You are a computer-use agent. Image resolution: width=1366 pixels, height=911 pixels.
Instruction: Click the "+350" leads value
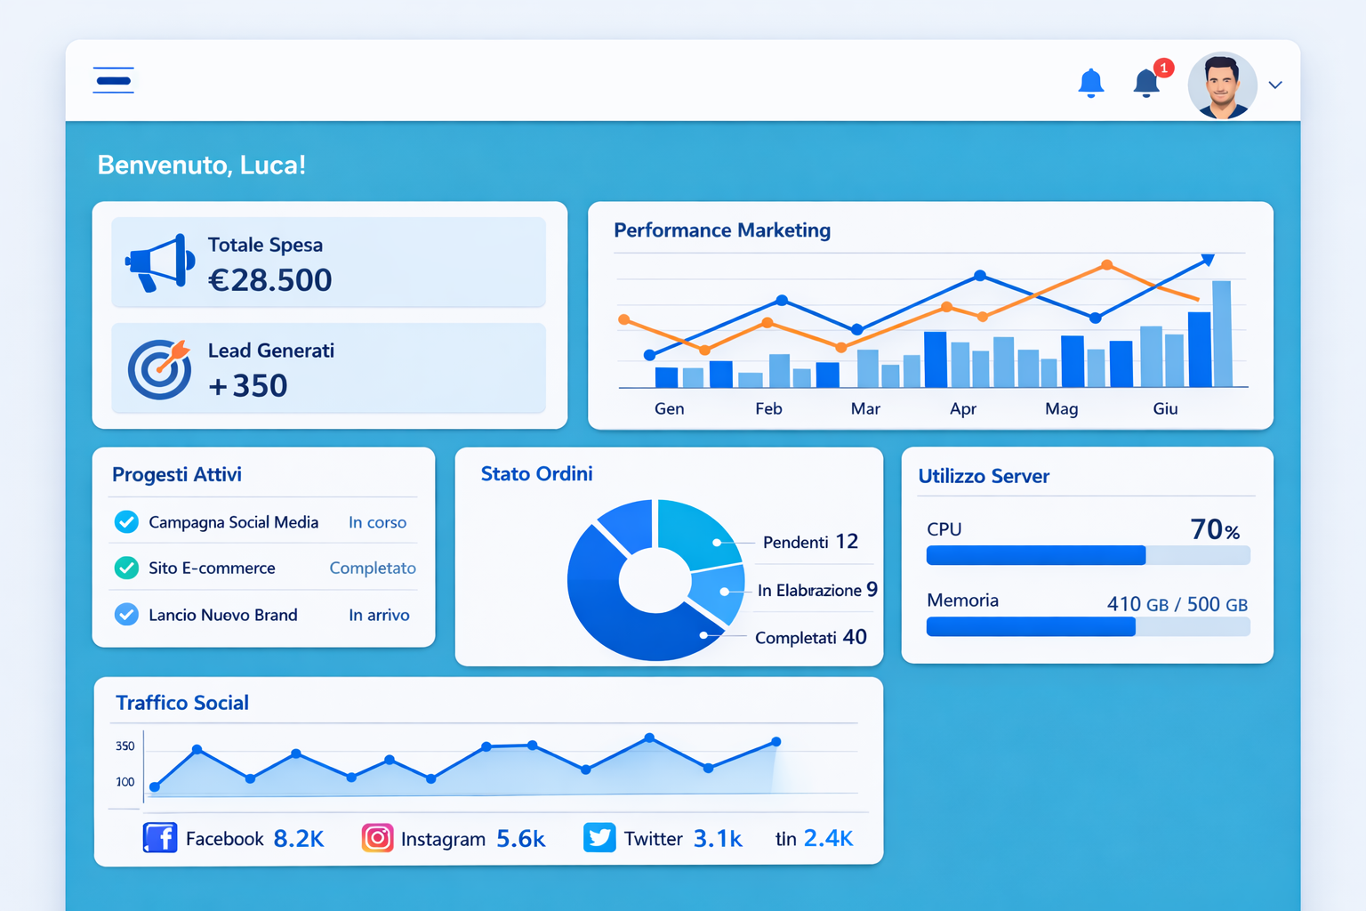[x=248, y=386]
